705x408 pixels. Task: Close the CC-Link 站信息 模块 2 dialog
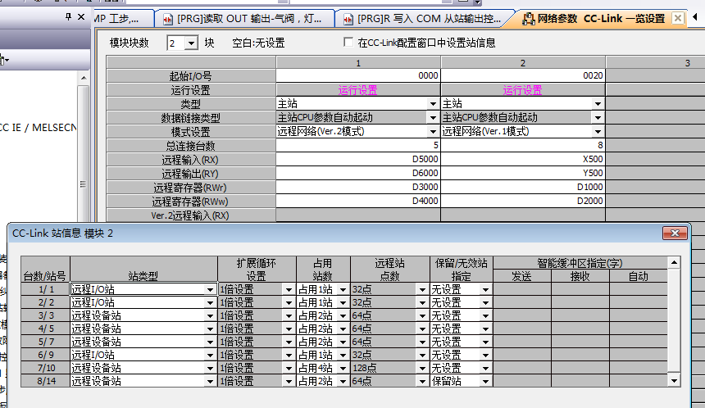676,233
